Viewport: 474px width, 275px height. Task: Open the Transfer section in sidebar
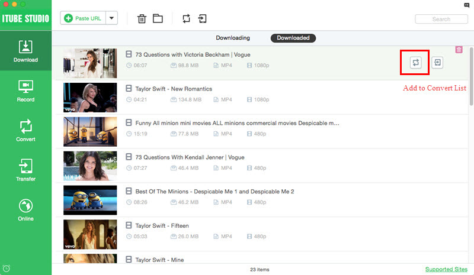pyautogui.click(x=25, y=170)
